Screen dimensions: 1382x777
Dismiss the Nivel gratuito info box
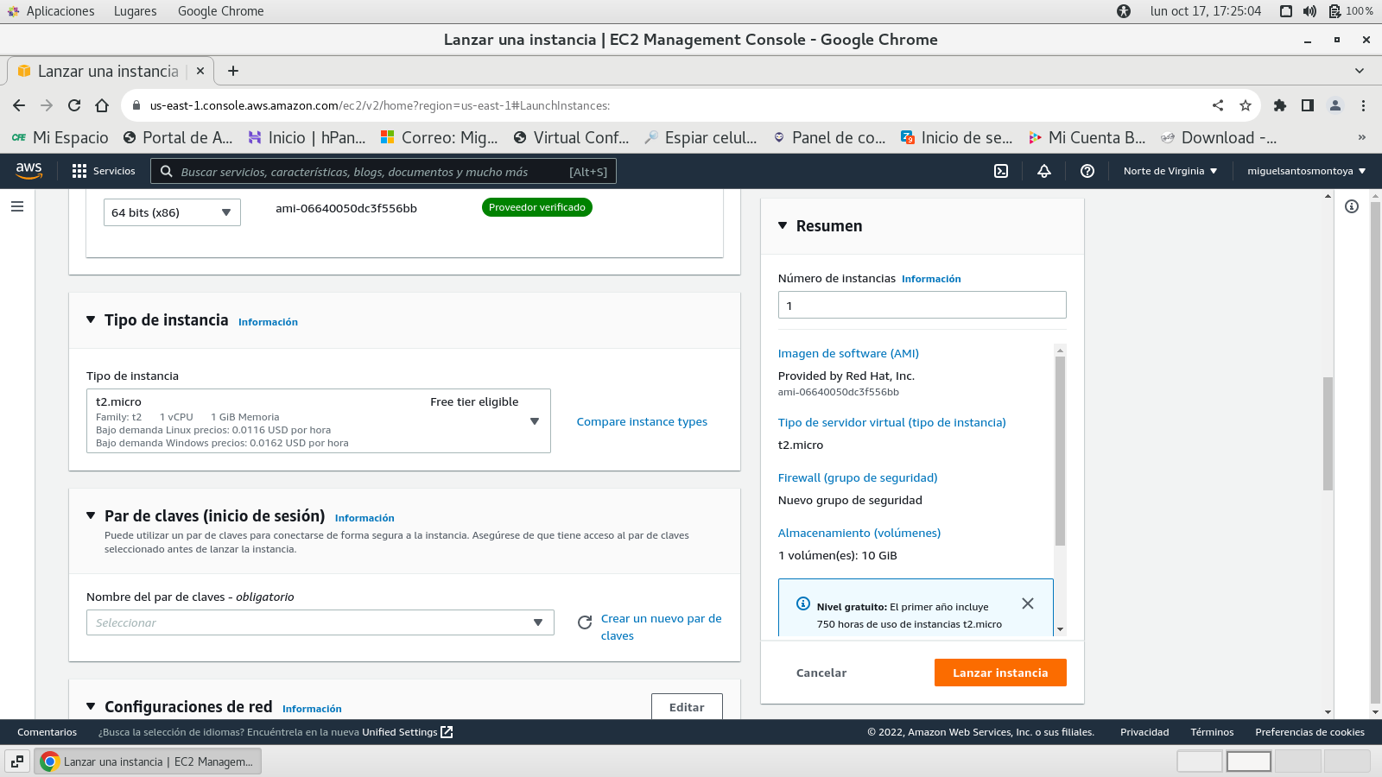(1028, 603)
